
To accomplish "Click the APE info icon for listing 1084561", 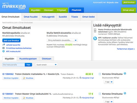I will click(125, 93).
